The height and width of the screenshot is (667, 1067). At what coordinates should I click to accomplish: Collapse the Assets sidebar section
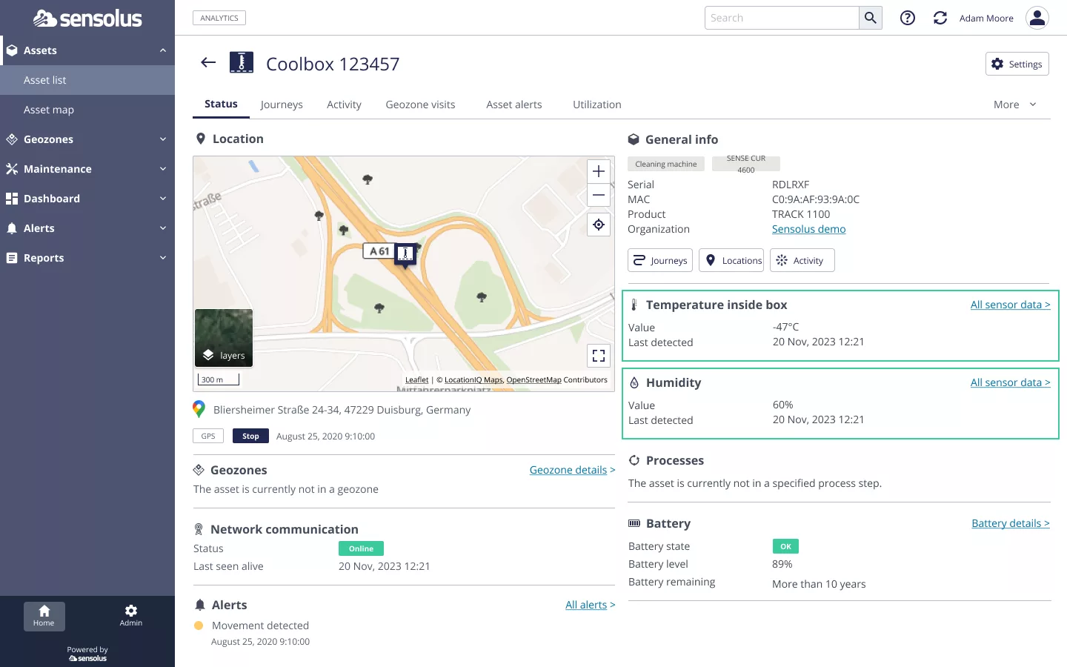click(x=162, y=50)
